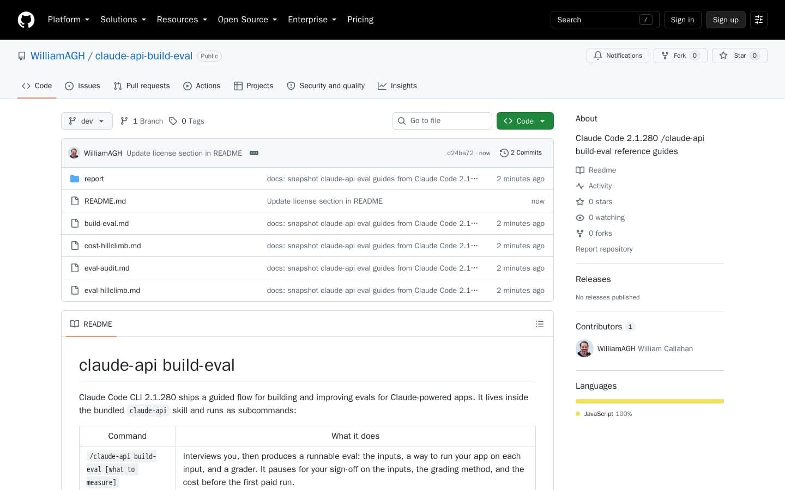Screen dimensions: 785x490
Task: Open the appearance settings icon in header
Action: click(x=758, y=20)
